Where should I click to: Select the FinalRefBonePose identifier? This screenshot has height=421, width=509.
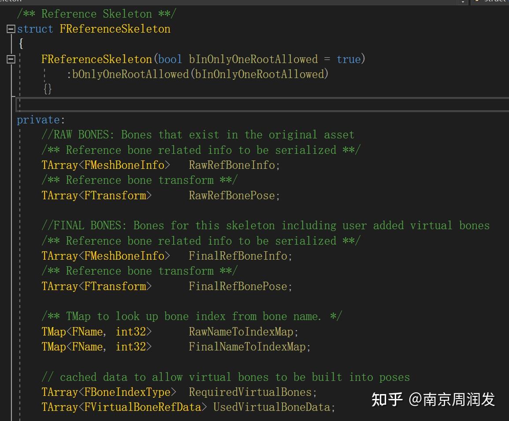click(240, 287)
